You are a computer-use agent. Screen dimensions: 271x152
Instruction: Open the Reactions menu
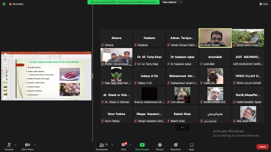pos(175,146)
